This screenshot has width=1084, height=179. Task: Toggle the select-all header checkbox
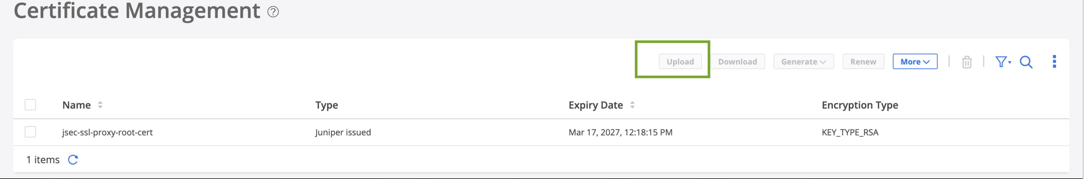point(30,105)
